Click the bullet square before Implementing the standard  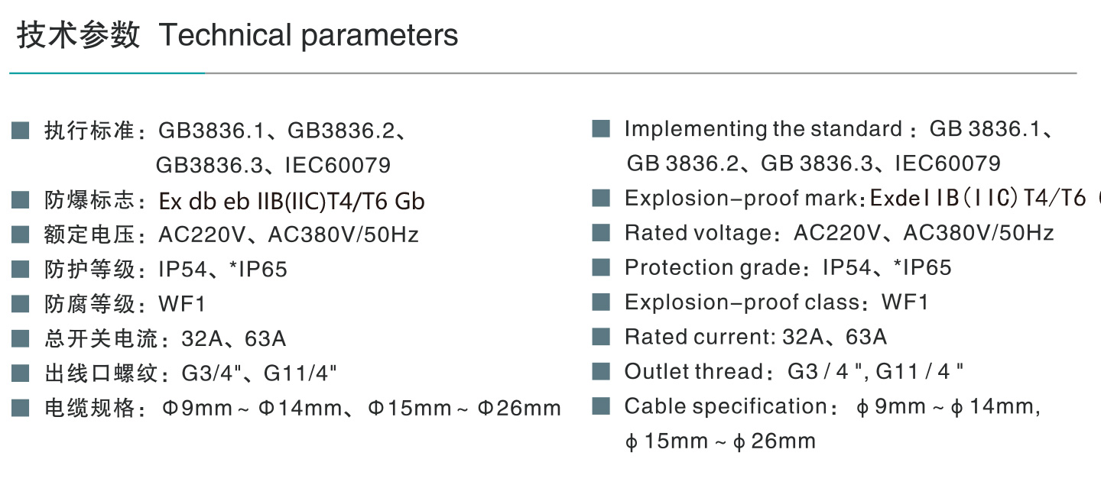tap(601, 129)
